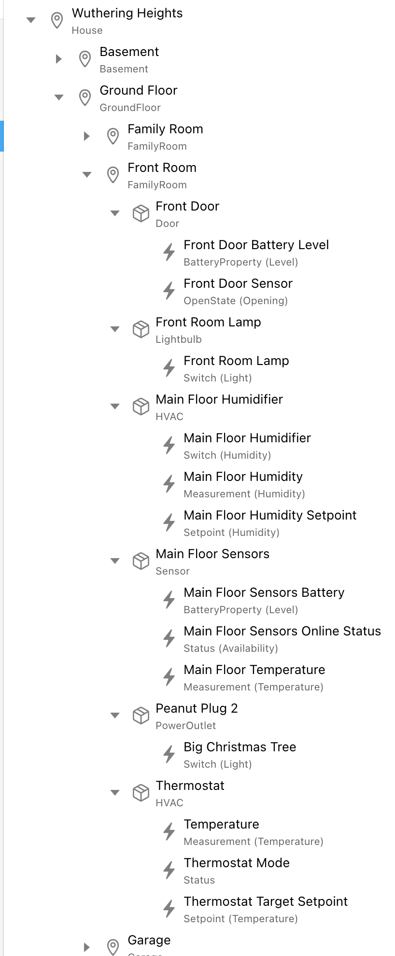Click the Thermostat equipment cube icon
Screen dimensions: 395x956
(x=141, y=793)
